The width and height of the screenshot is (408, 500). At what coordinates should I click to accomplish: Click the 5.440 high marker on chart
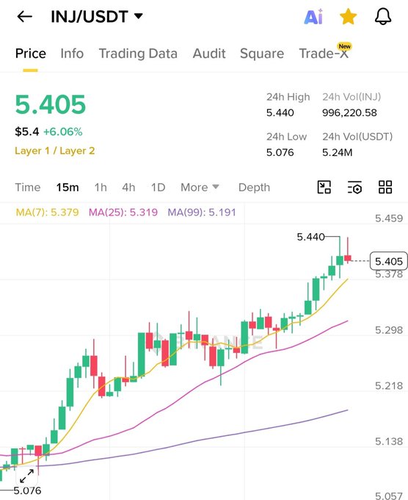click(x=310, y=237)
